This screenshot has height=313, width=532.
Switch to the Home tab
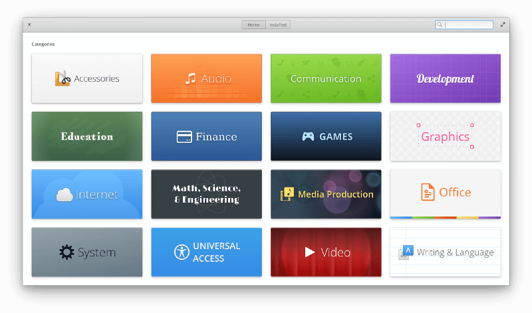point(253,25)
